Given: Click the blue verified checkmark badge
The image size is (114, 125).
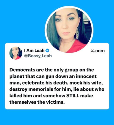Looking at the screenshot, I should point(47,50).
